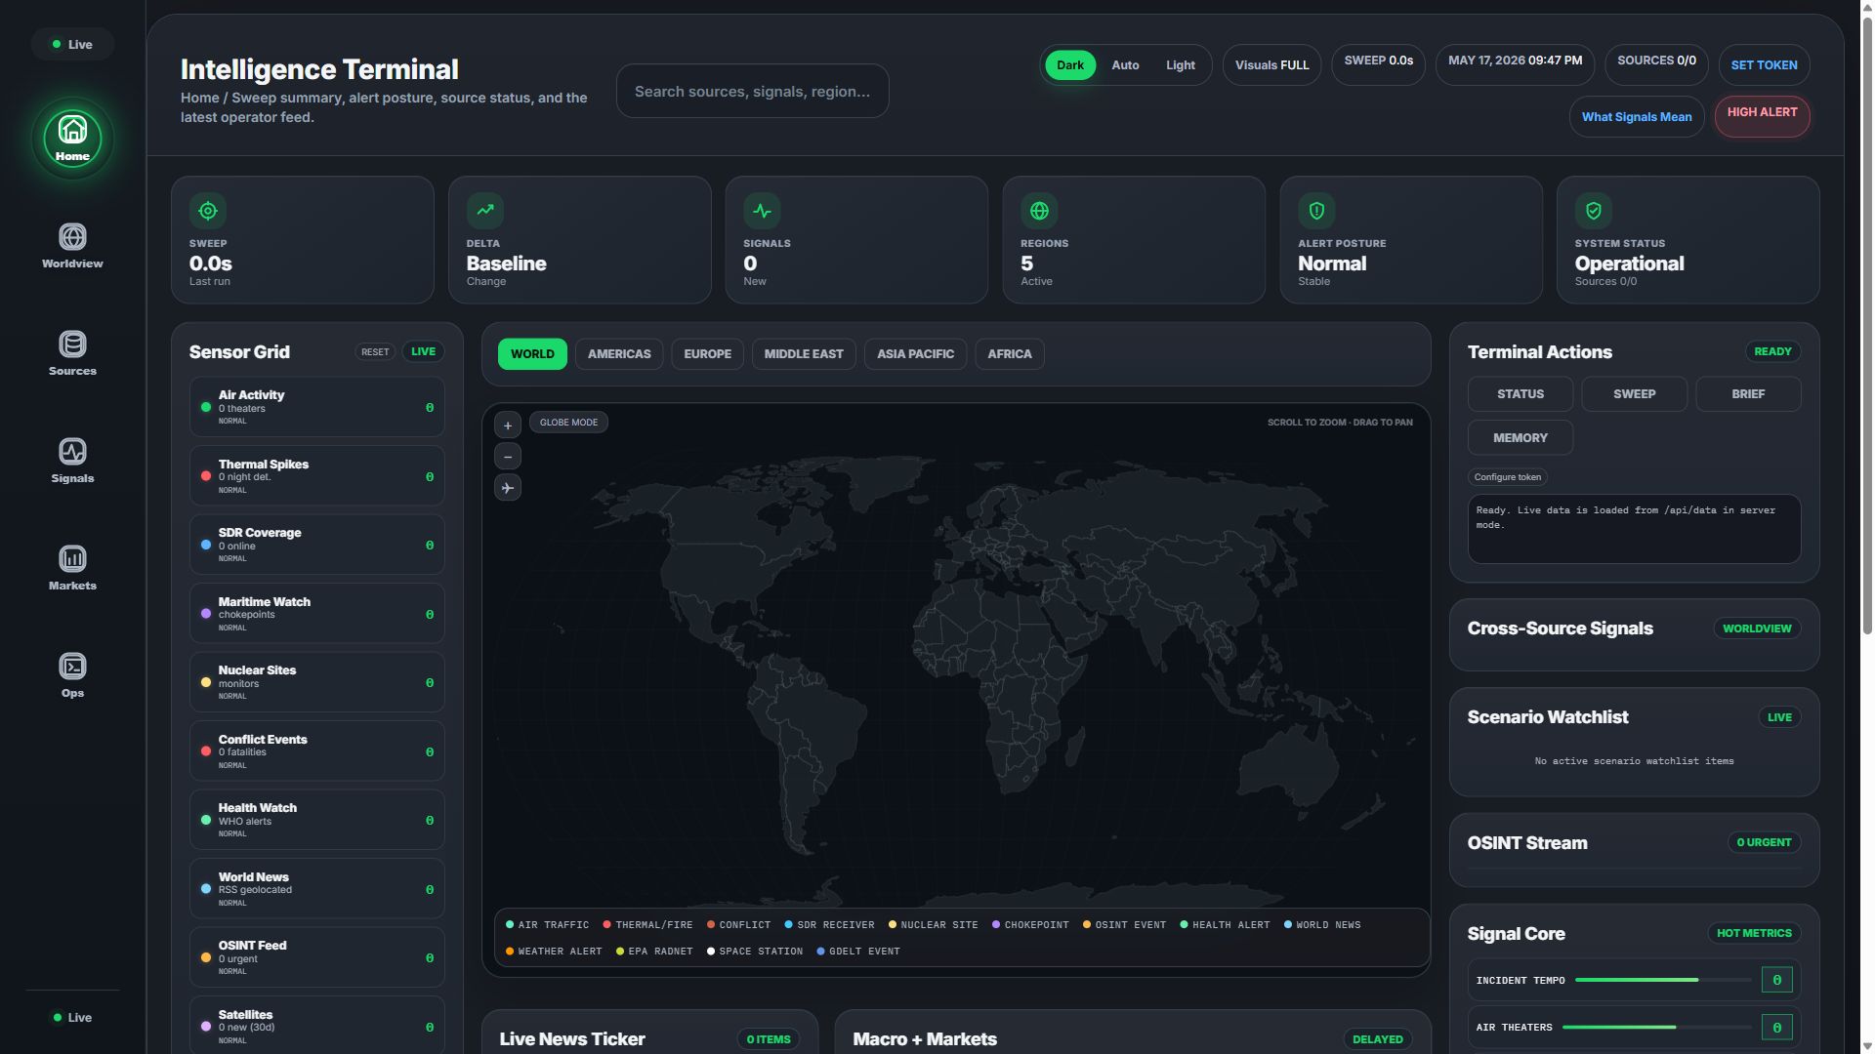This screenshot has width=1875, height=1054.
Task: Zoom out the map with minus
Action: pos(508,457)
